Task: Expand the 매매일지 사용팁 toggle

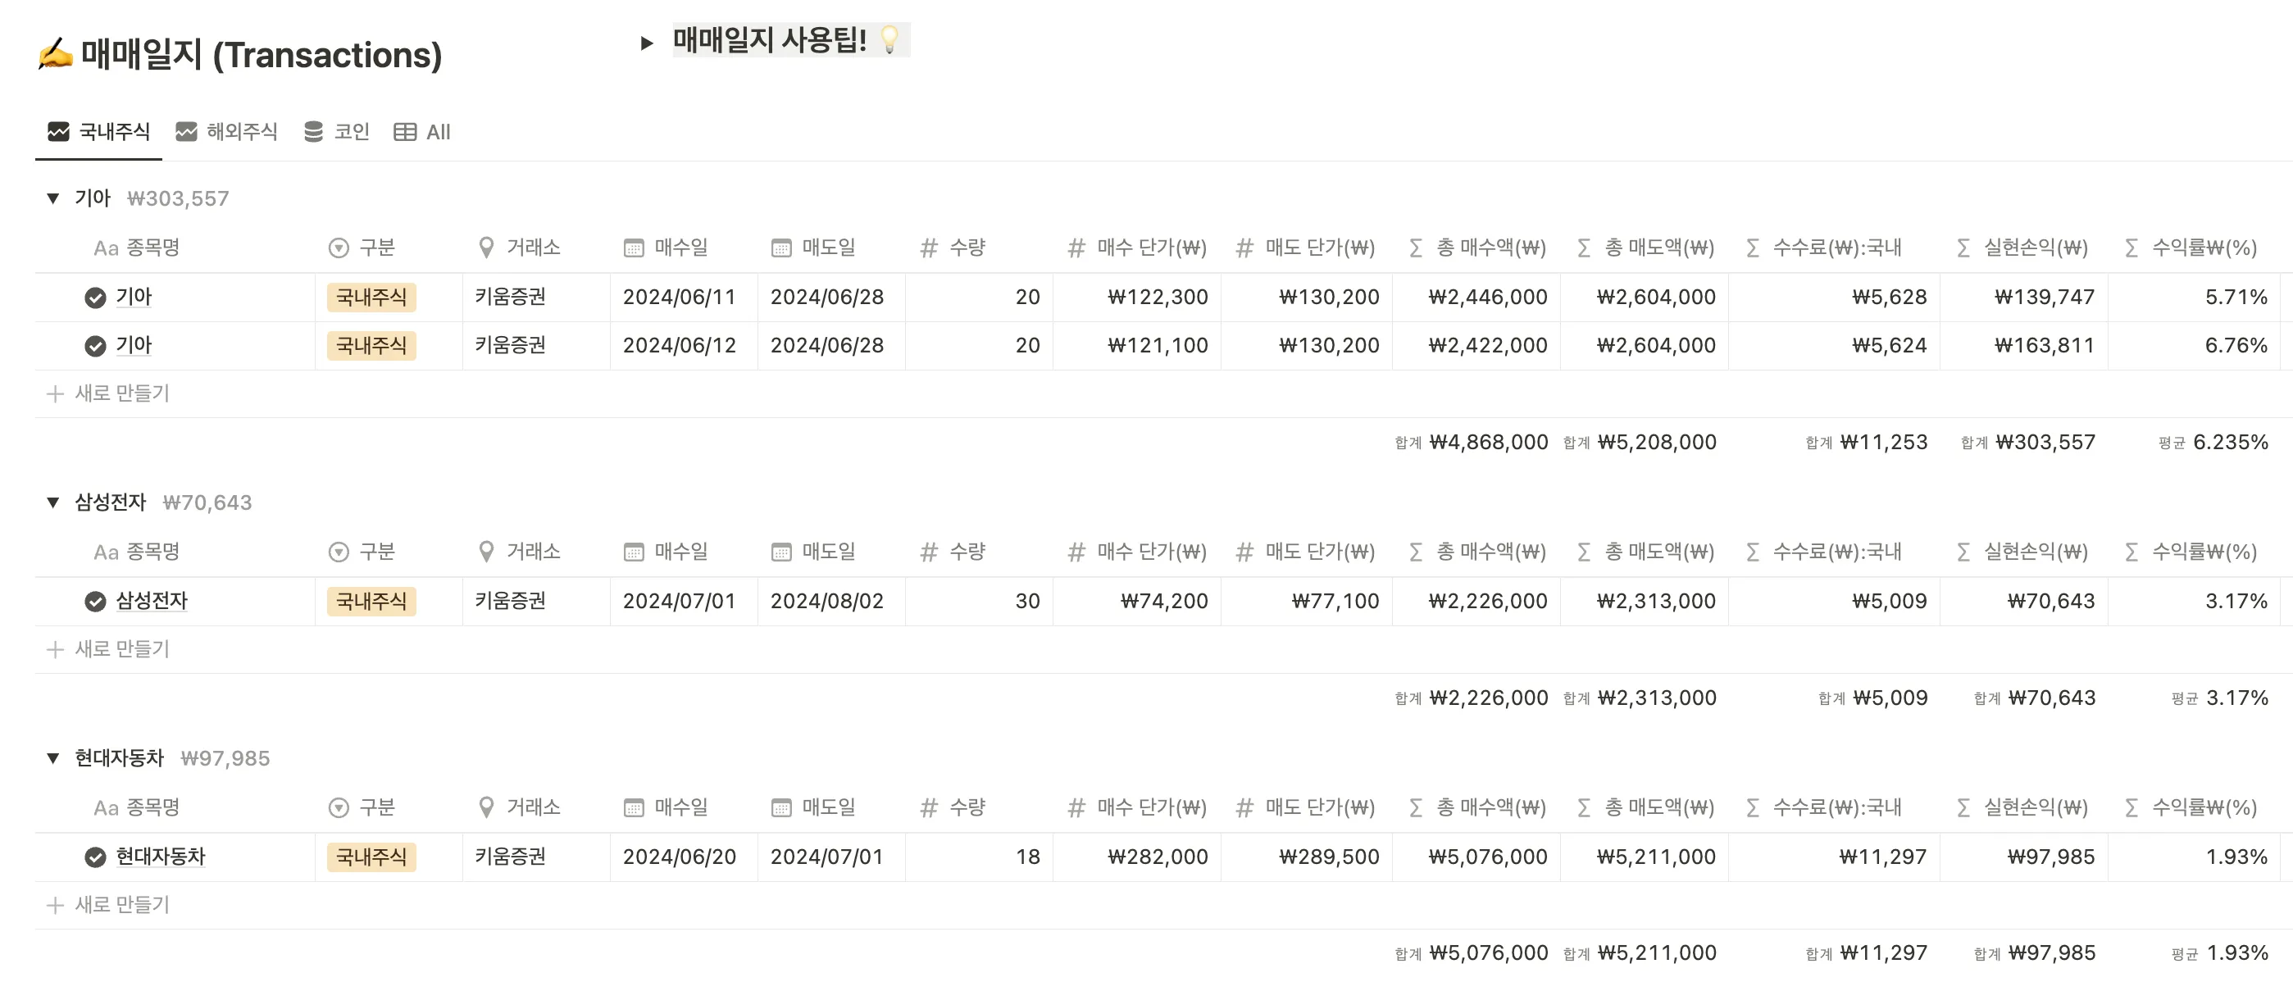Action: point(646,41)
